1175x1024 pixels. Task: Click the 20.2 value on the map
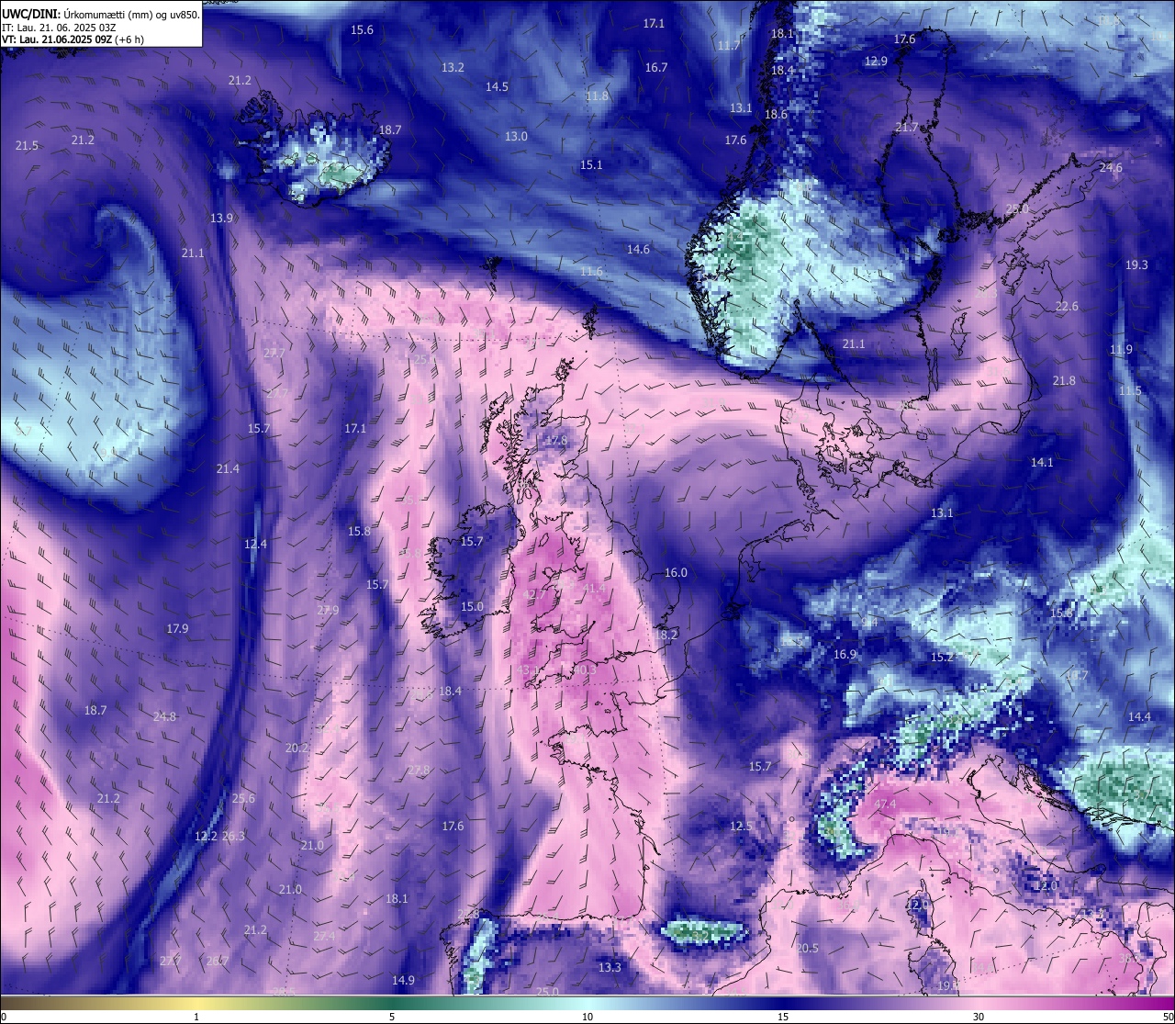[297, 748]
